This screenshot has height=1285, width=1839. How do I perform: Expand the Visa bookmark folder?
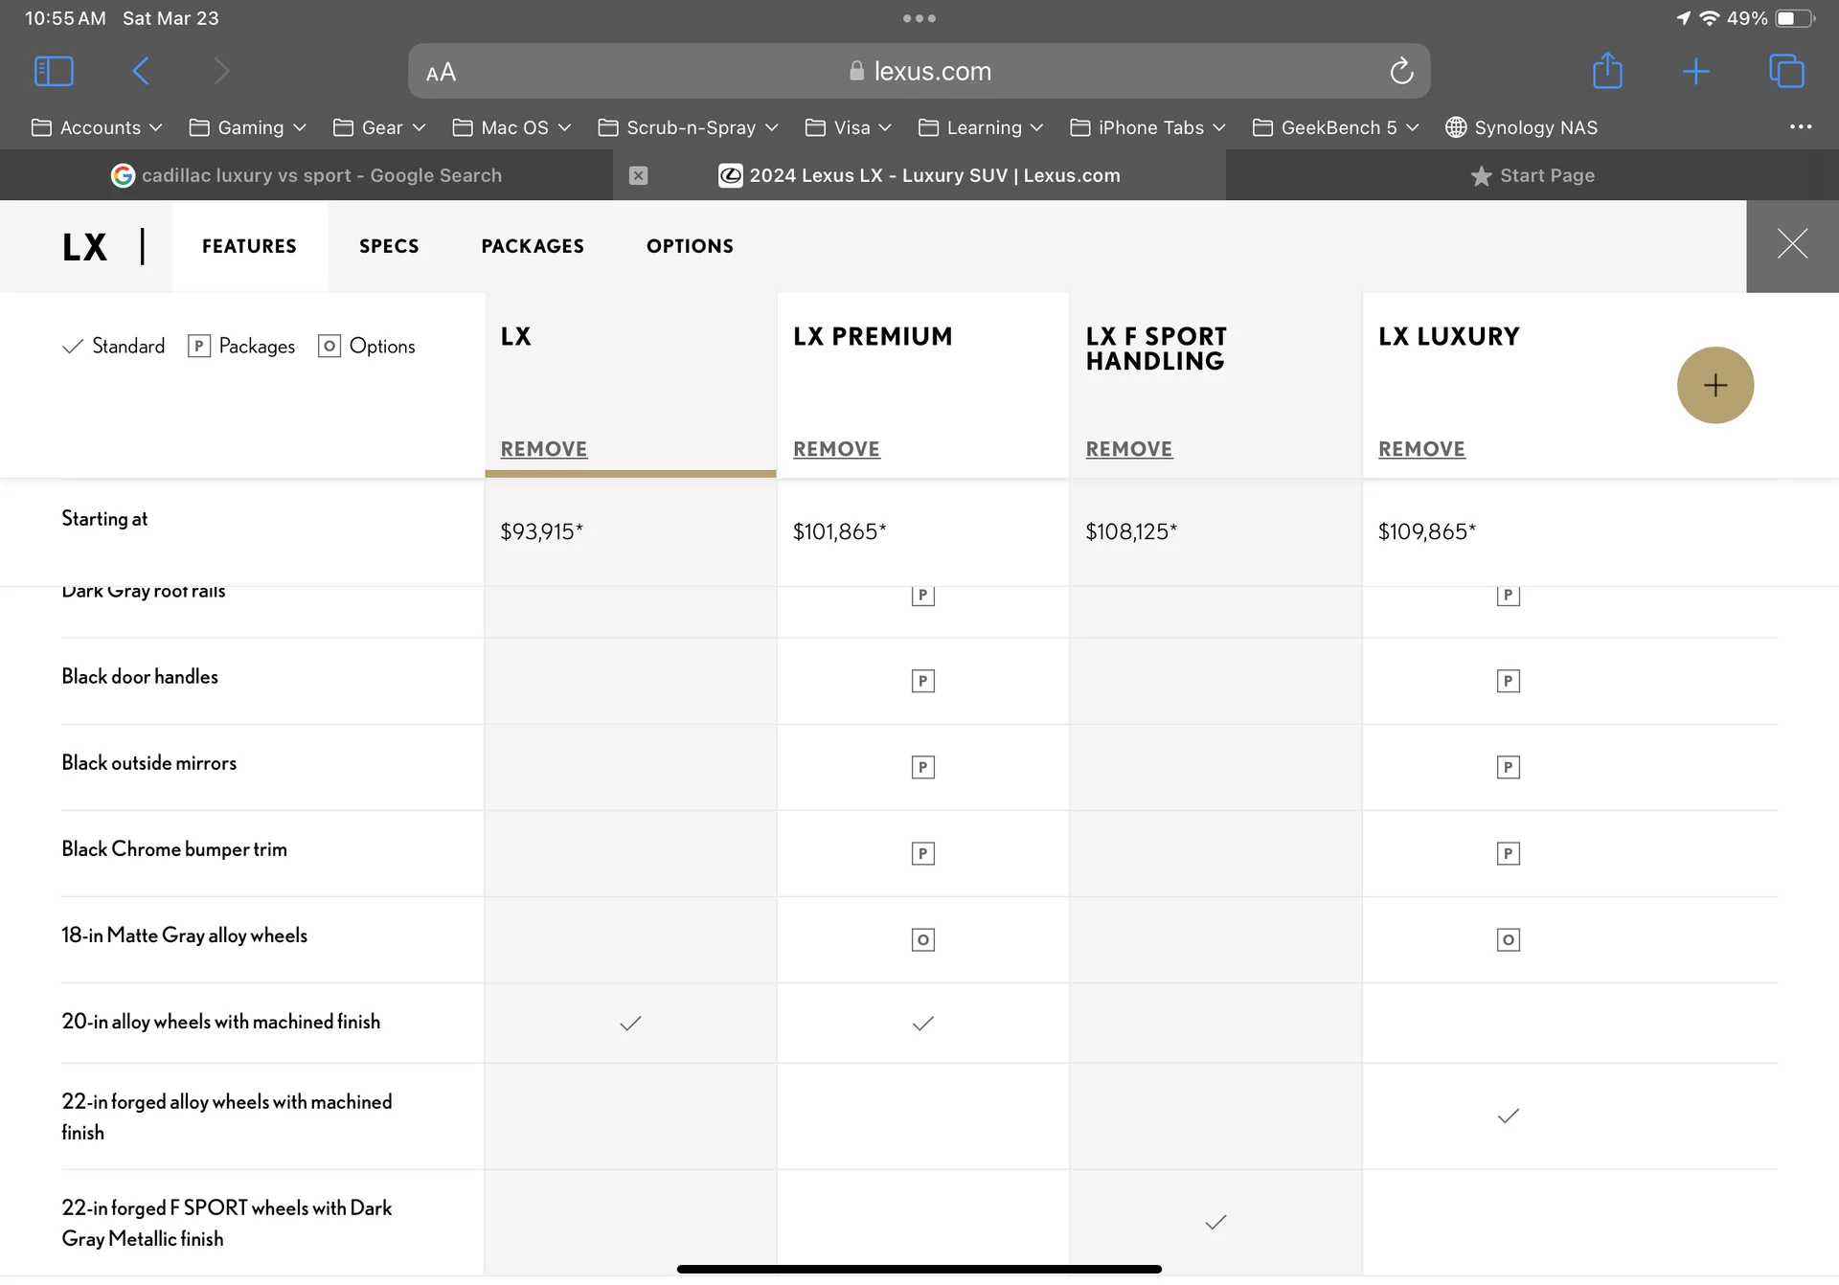849,127
